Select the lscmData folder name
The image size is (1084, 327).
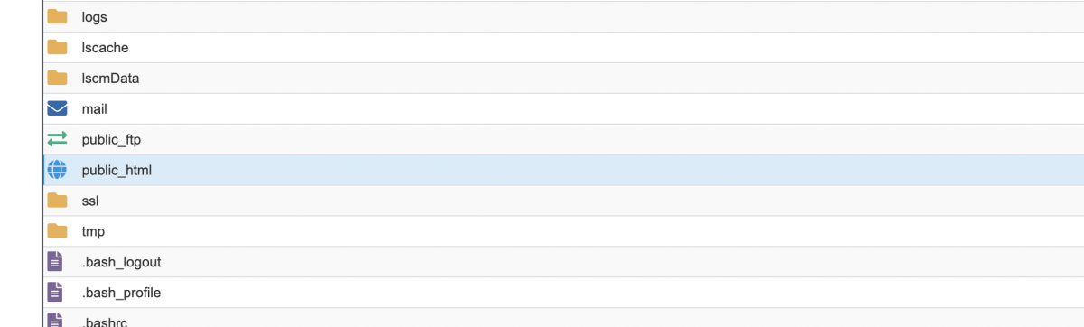[x=110, y=79]
